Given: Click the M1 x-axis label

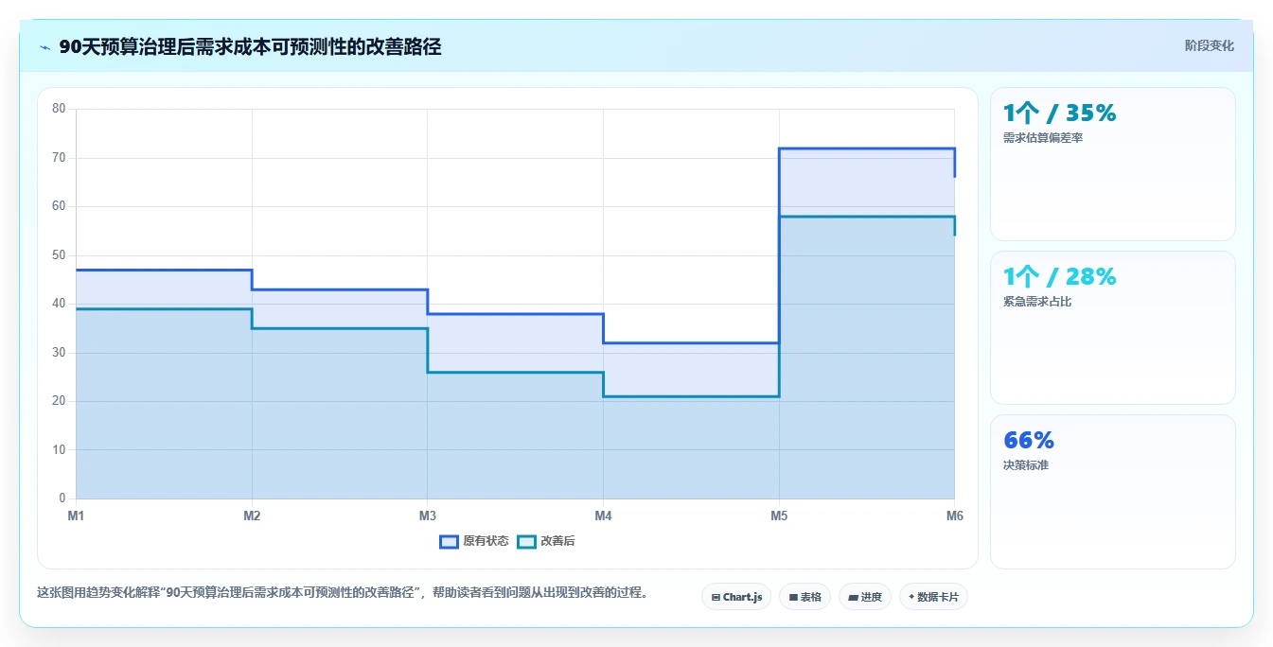Looking at the screenshot, I should pyautogui.click(x=76, y=516).
